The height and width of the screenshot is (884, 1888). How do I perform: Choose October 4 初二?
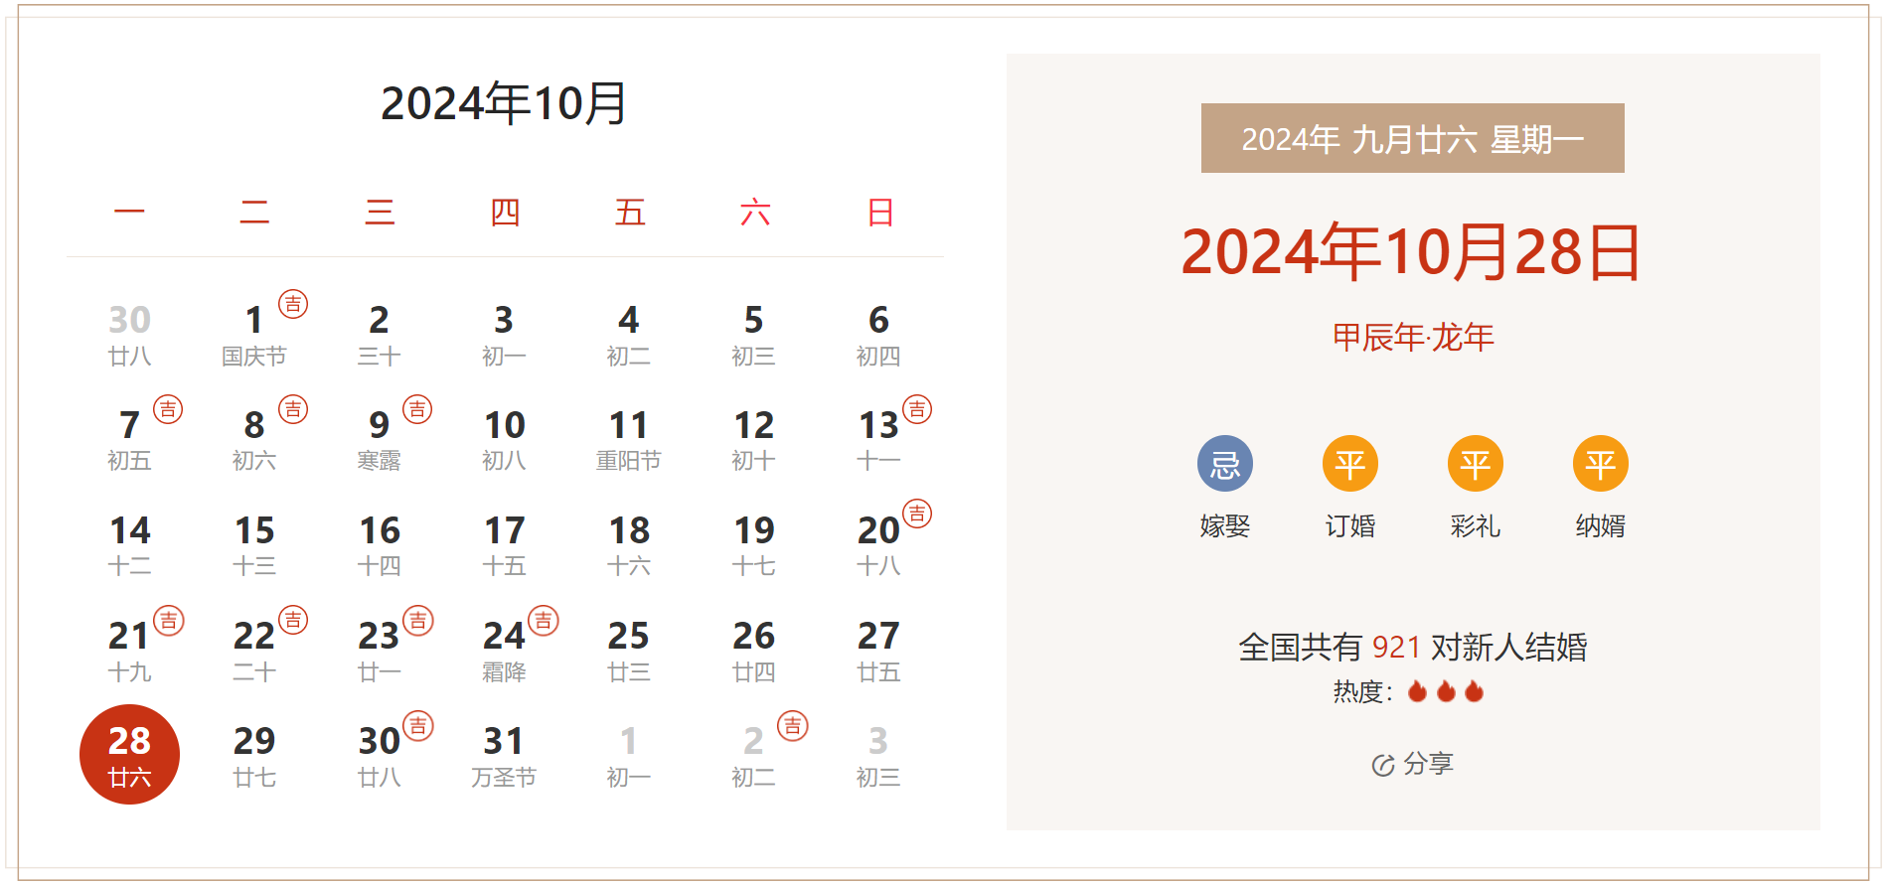(x=629, y=335)
